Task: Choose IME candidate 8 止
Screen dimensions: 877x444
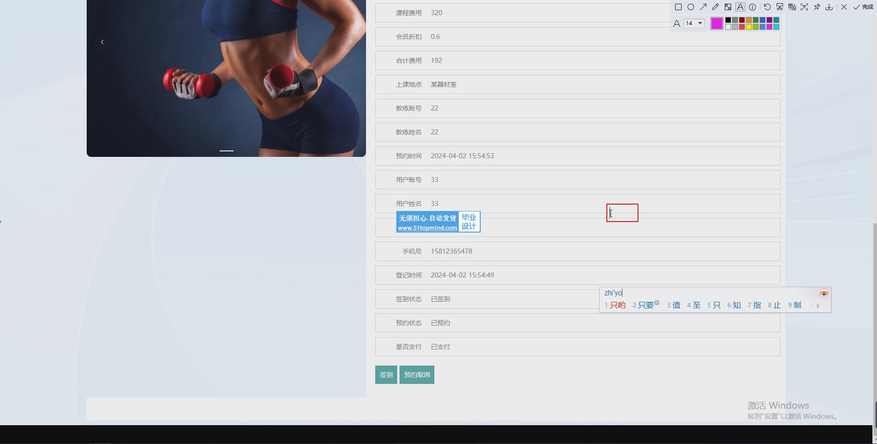Action: [774, 305]
